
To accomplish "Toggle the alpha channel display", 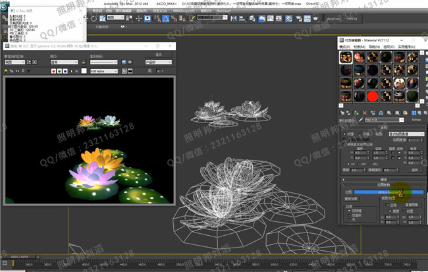I will [71, 71].
